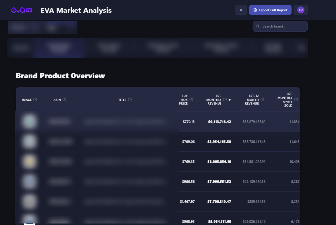Click help icon next to Buy Box Price
This screenshot has width=336, height=225.
pos(191,100)
